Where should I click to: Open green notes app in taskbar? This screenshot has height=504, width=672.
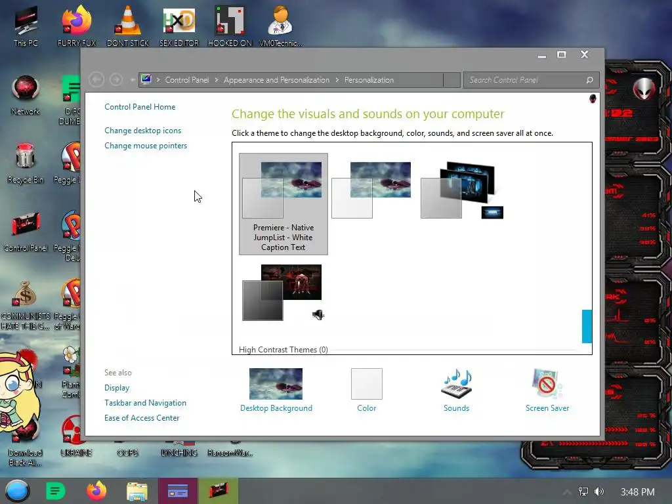pos(55,491)
